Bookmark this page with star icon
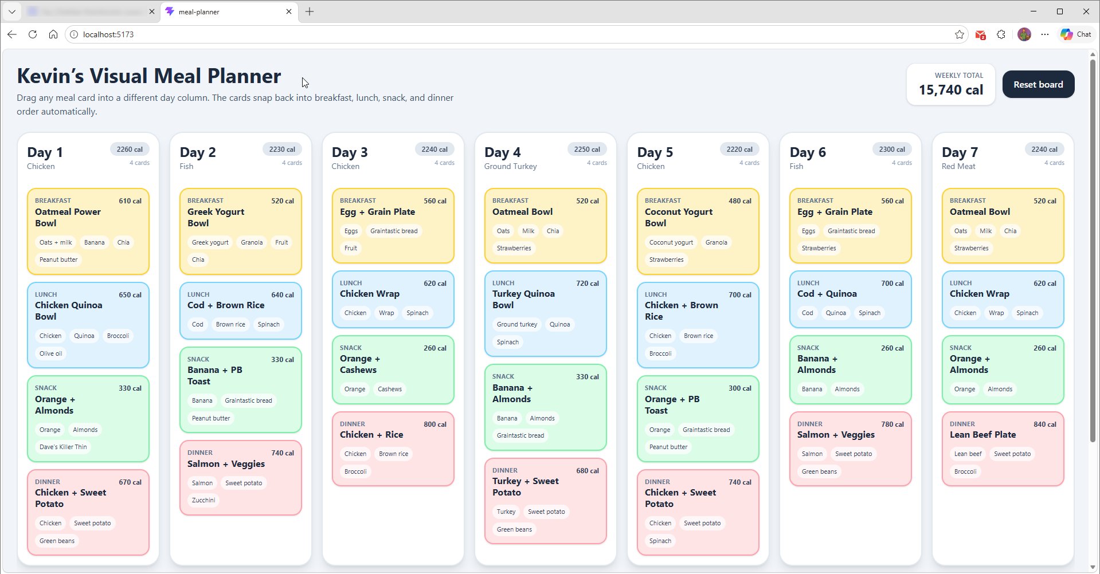1100x574 pixels. [960, 34]
